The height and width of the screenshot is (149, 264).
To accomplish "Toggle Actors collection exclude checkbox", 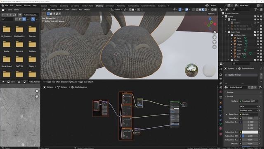I will click(255, 19).
